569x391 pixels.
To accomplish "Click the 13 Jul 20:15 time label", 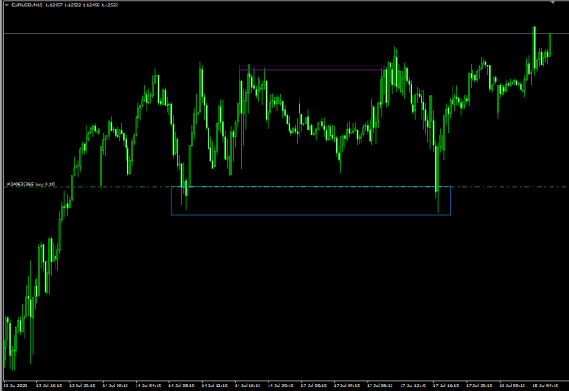I will (x=82, y=386).
